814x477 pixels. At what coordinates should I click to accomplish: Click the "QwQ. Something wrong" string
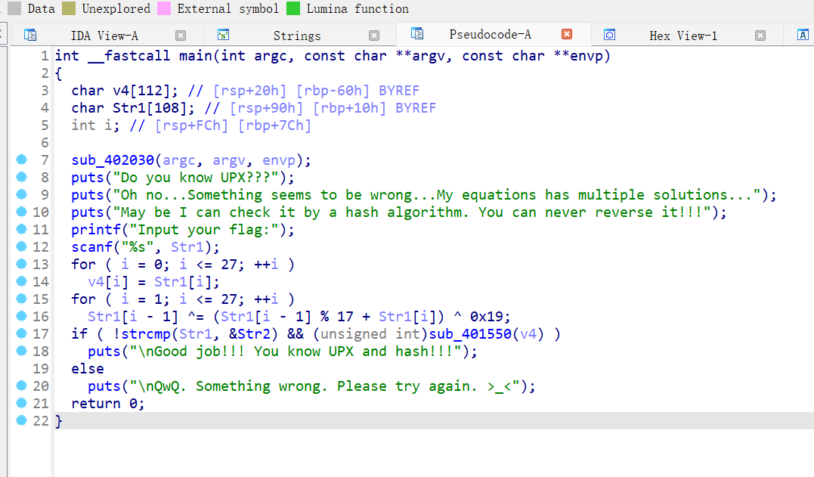[x=325, y=386]
